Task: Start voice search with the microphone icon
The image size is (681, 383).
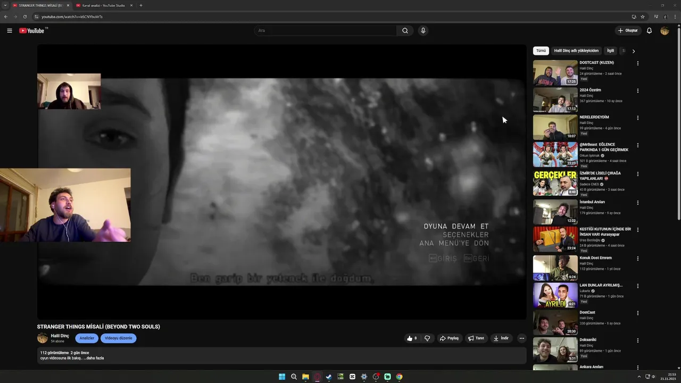Action: (x=423, y=30)
